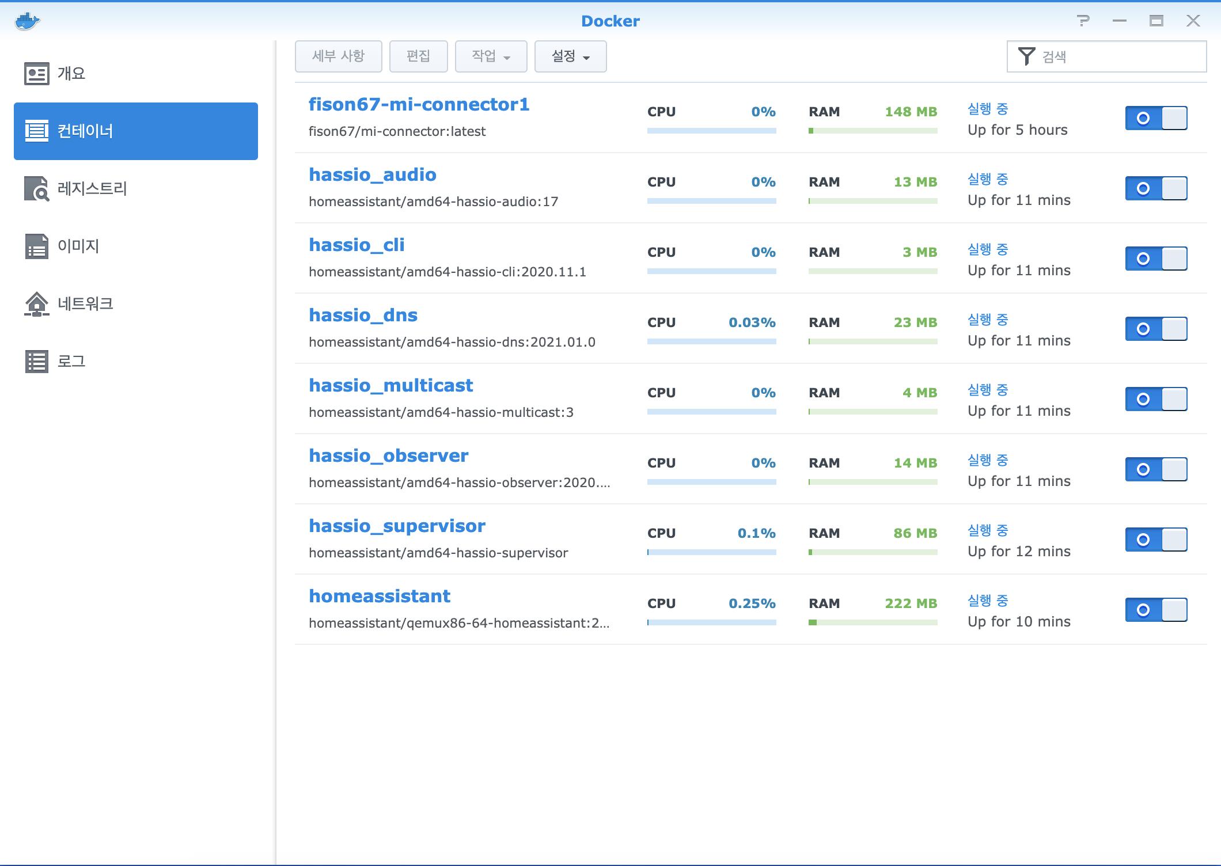
Task: Disable the hassio_dns container toggle
Action: [x=1156, y=329]
